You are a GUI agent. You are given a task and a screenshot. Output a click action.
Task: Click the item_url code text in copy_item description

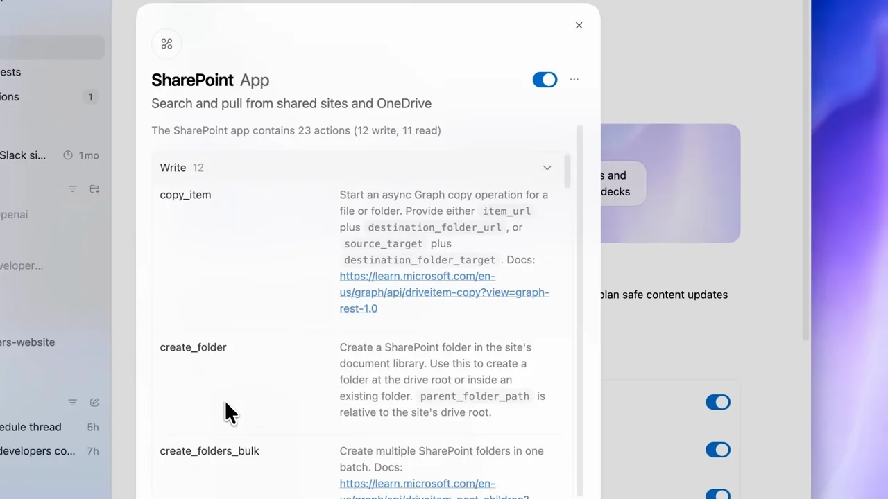point(506,211)
